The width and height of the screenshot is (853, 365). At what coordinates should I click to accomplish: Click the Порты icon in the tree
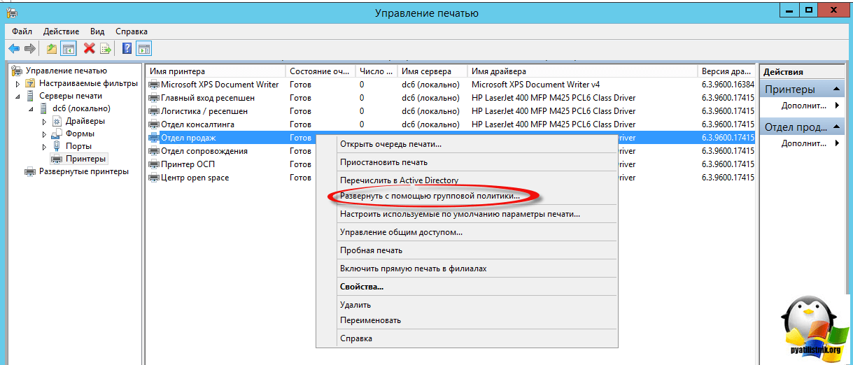(57, 146)
